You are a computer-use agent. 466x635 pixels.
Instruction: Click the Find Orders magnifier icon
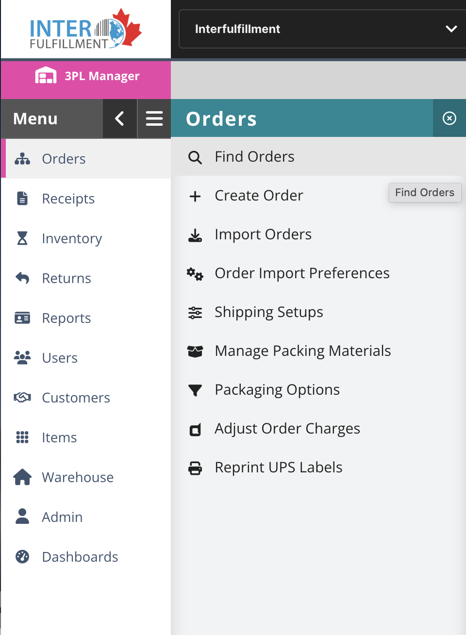(195, 157)
